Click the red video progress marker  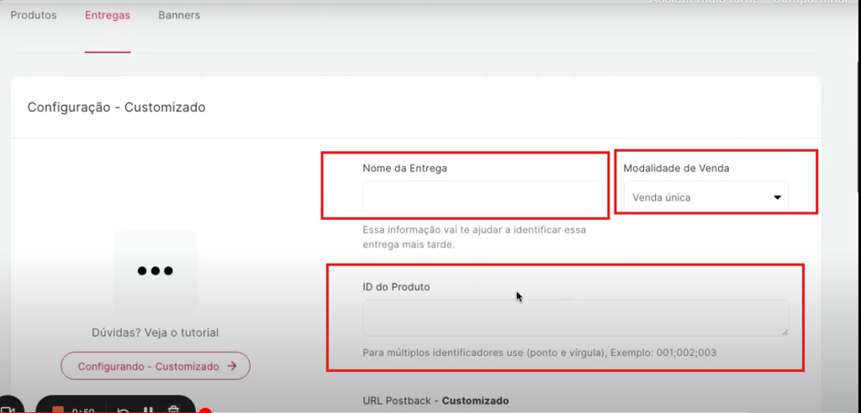point(204,411)
